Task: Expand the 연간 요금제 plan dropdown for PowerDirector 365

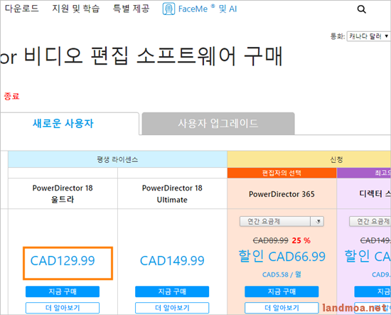Action: click(282, 221)
